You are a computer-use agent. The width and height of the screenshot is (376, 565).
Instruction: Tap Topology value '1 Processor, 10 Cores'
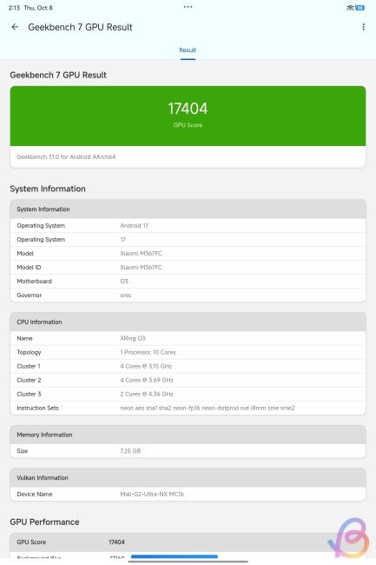pyautogui.click(x=148, y=352)
